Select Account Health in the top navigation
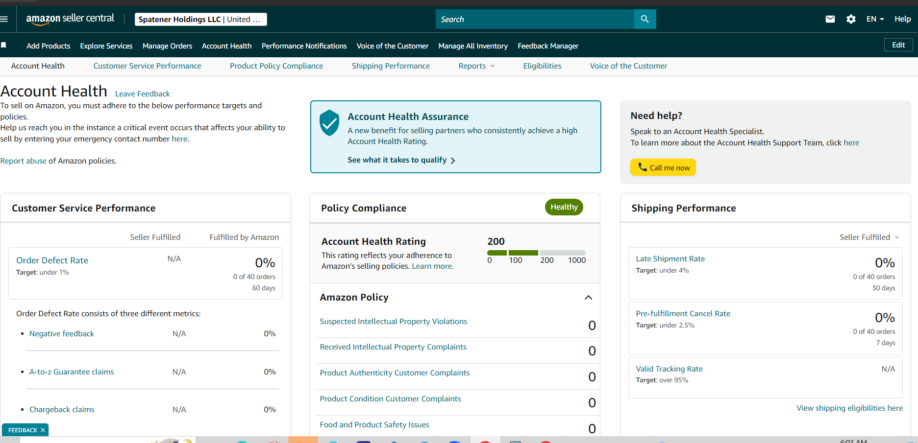The width and height of the screenshot is (918, 443). point(227,46)
